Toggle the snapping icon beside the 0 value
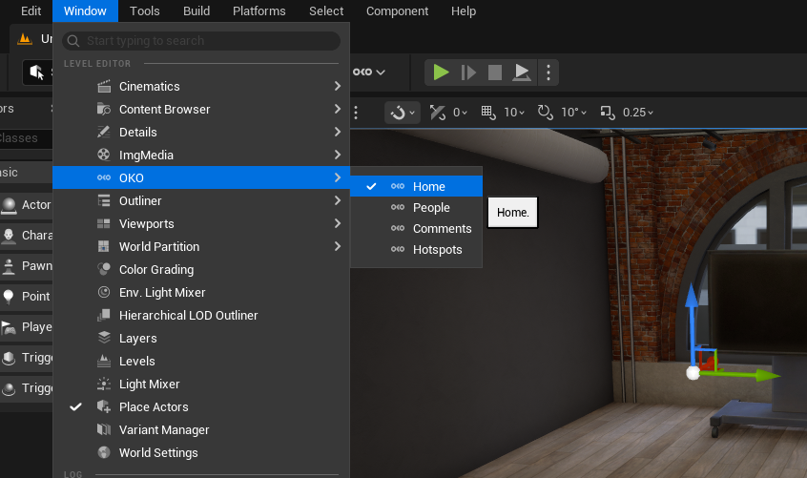 point(438,113)
